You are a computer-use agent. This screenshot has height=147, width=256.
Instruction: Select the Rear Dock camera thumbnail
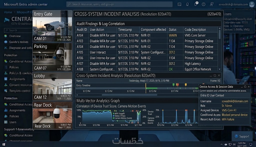(52, 116)
